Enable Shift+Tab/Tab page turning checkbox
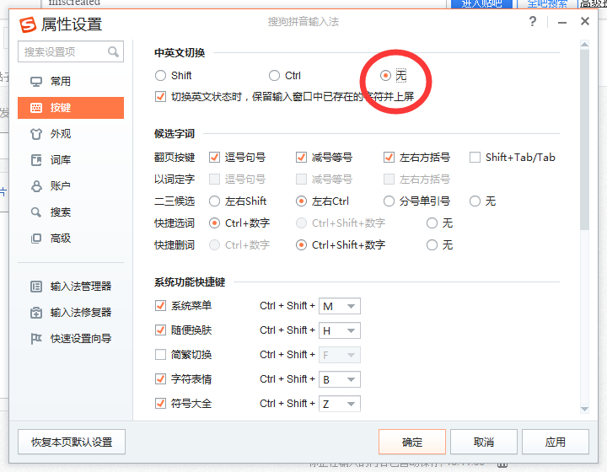The image size is (607, 472). click(475, 157)
